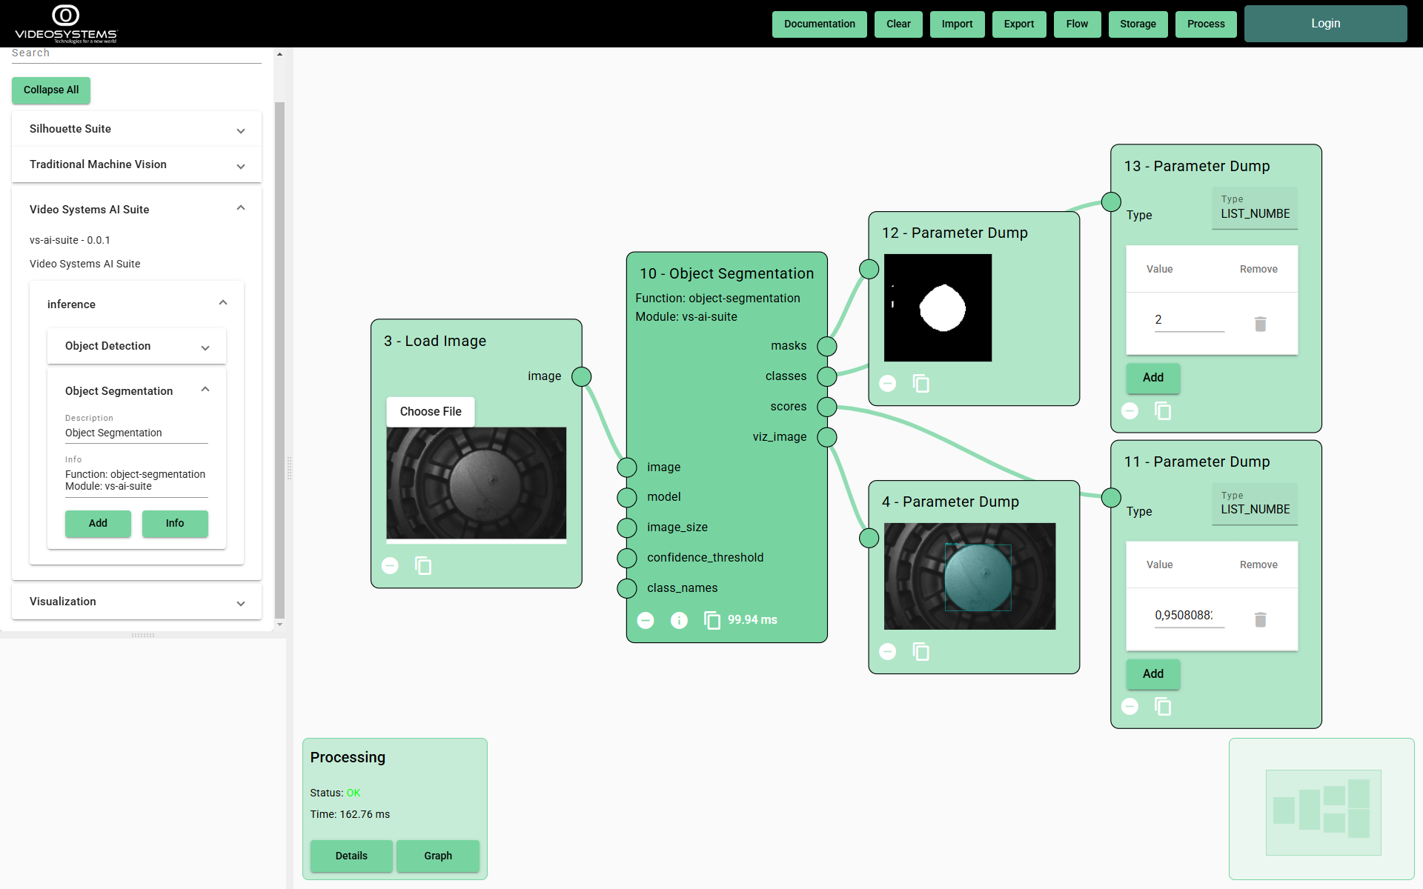Click copy icon on Load Image node

coord(423,566)
